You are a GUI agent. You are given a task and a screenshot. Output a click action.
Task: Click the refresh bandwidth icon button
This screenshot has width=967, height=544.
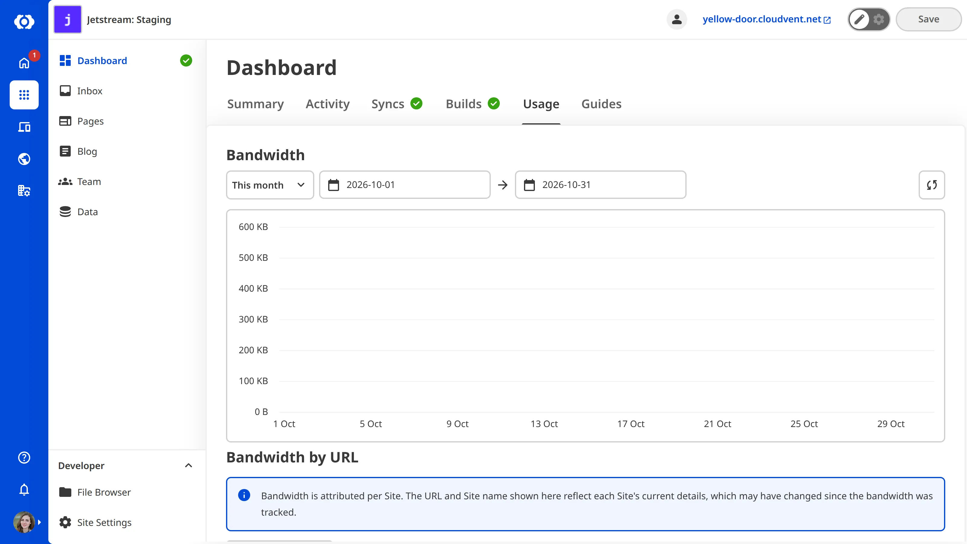(x=931, y=185)
